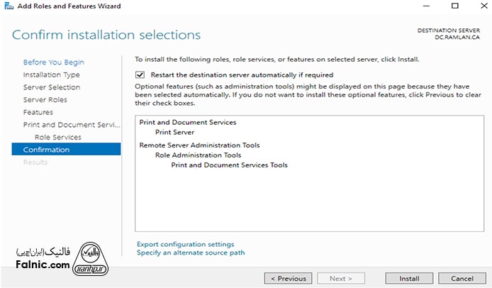Switch to the Features step

pos(38,112)
